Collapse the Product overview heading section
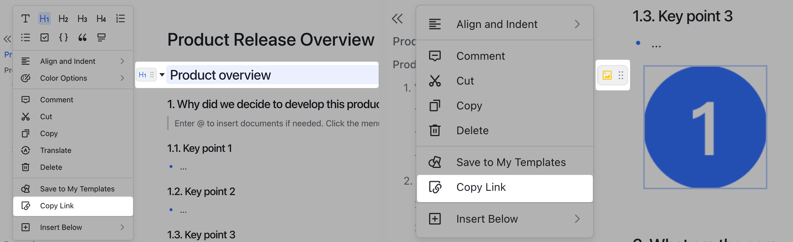The height and width of the screenshot is (242, 793). [x=162, y=74]
